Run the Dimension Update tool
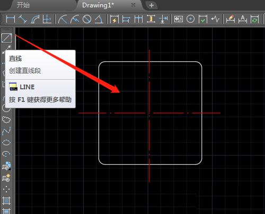 tap(254, 19)
